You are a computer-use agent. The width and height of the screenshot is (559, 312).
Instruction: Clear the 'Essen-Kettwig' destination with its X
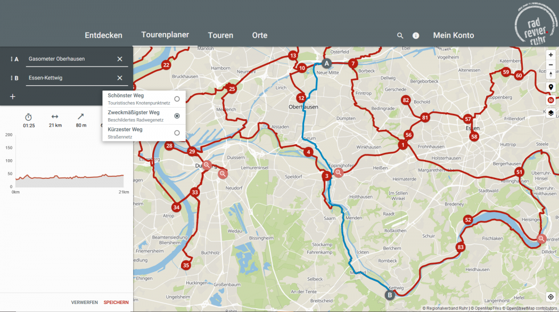(x=120, y=77)
